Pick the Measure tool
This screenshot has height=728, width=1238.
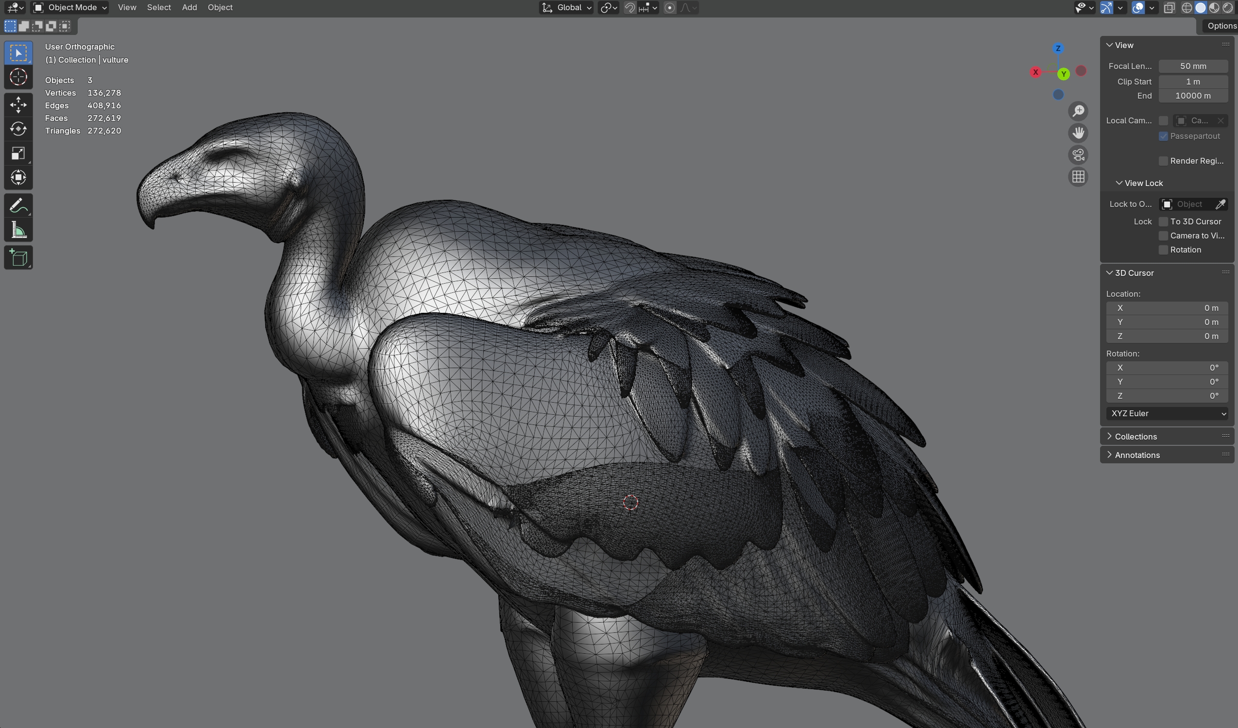18,230
